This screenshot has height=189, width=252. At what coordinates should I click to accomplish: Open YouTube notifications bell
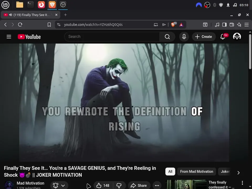(223, 37)
